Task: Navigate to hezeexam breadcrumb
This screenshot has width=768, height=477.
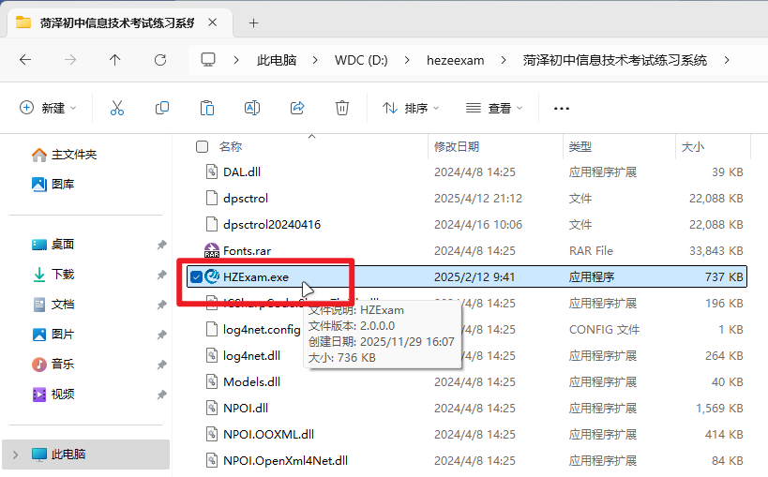Action: point(455,60)
